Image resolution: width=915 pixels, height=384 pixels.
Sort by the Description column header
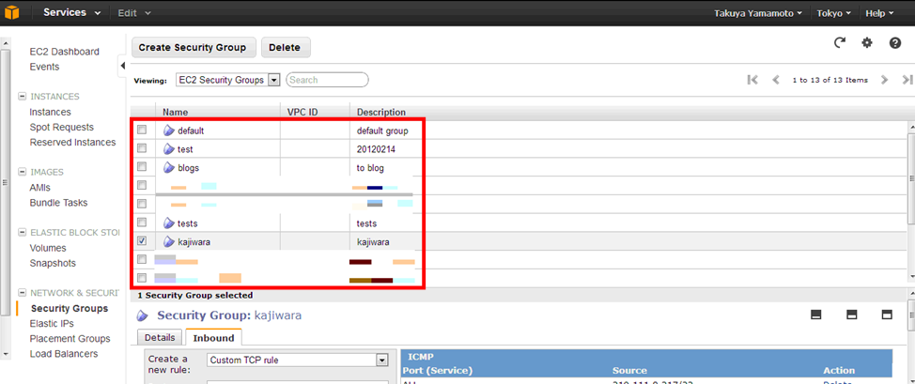[381, 112]
